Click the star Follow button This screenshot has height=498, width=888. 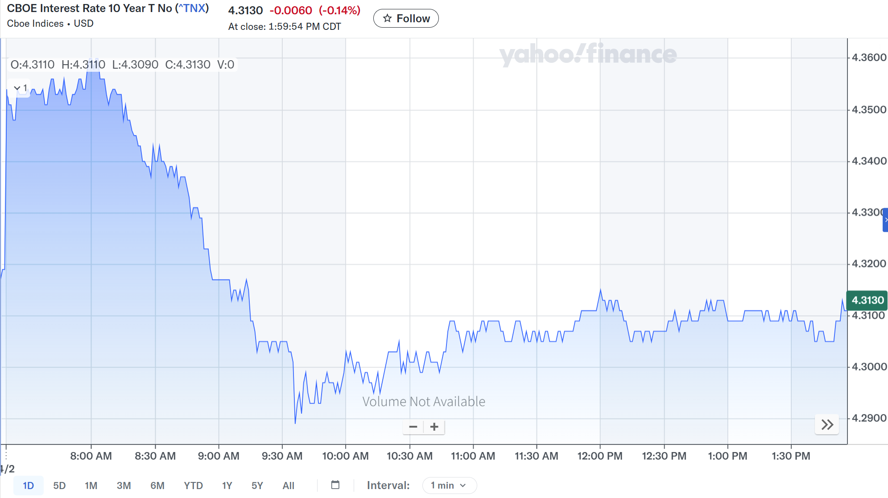coord(406,18)
